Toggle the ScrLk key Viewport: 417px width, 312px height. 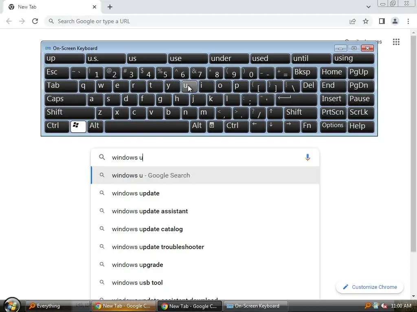pos(361,113)
